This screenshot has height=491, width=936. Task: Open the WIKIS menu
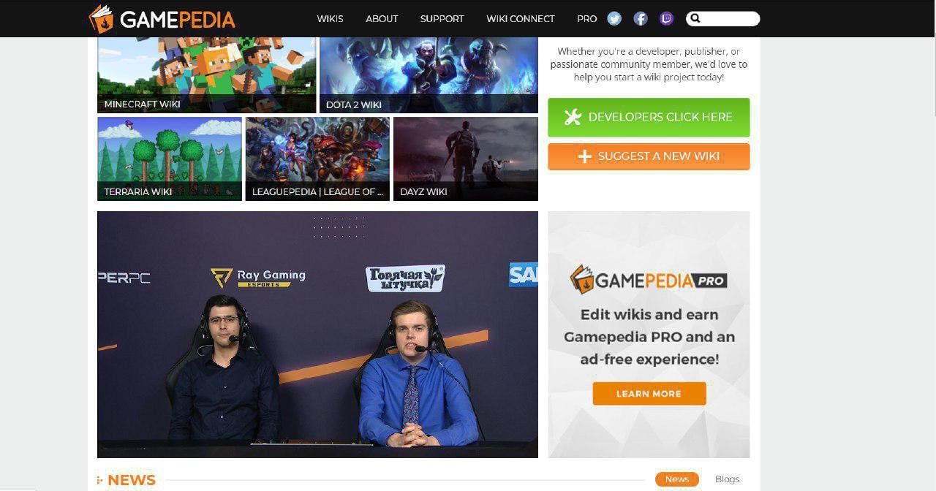[x=330, y=19]
